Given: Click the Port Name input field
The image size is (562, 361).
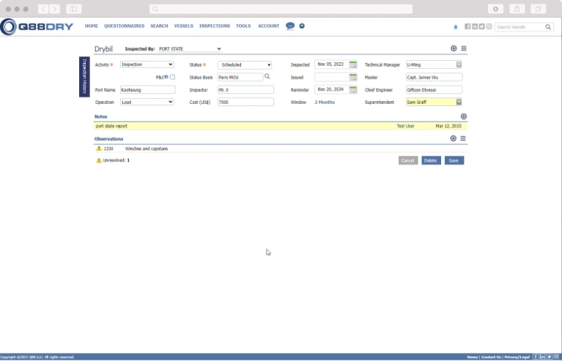Looking at the screenshot, I should pyautogui.click(x=148, y=89).
